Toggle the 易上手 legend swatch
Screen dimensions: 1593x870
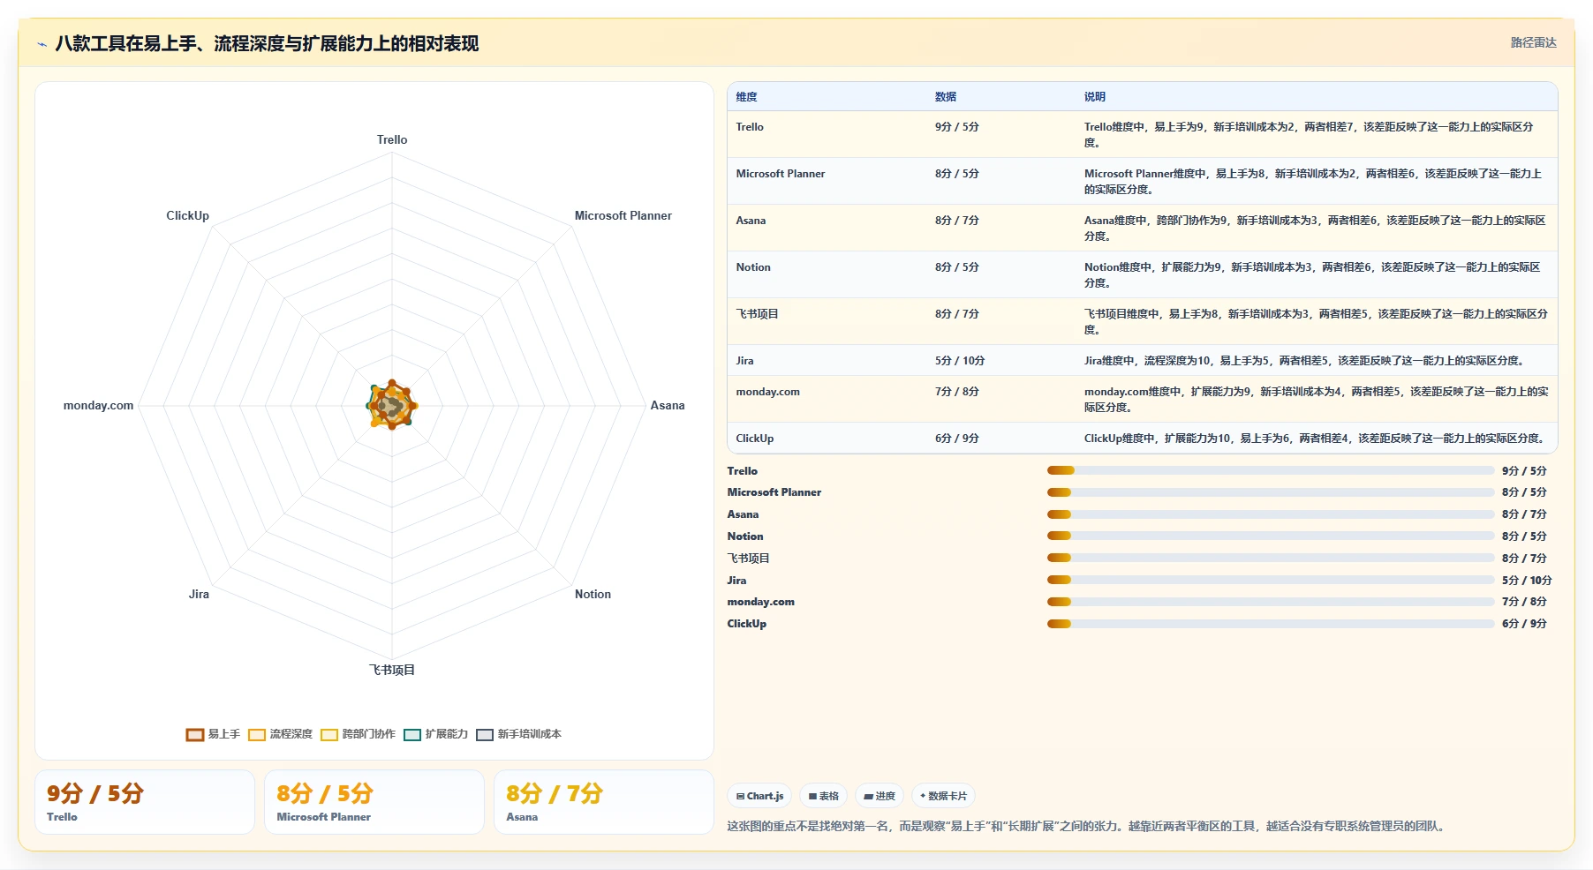point(195,734)
